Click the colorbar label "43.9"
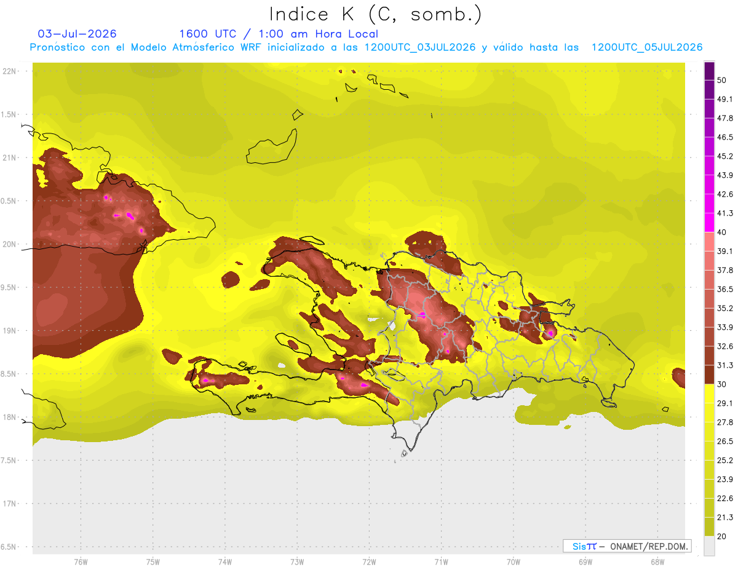738x570 pixels. click(x=725, y=175)
